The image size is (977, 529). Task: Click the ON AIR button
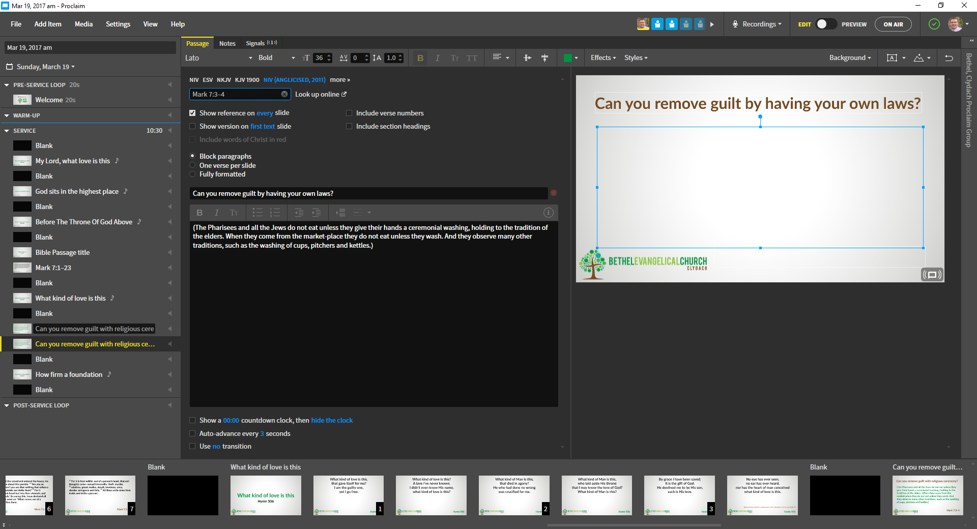893,24
